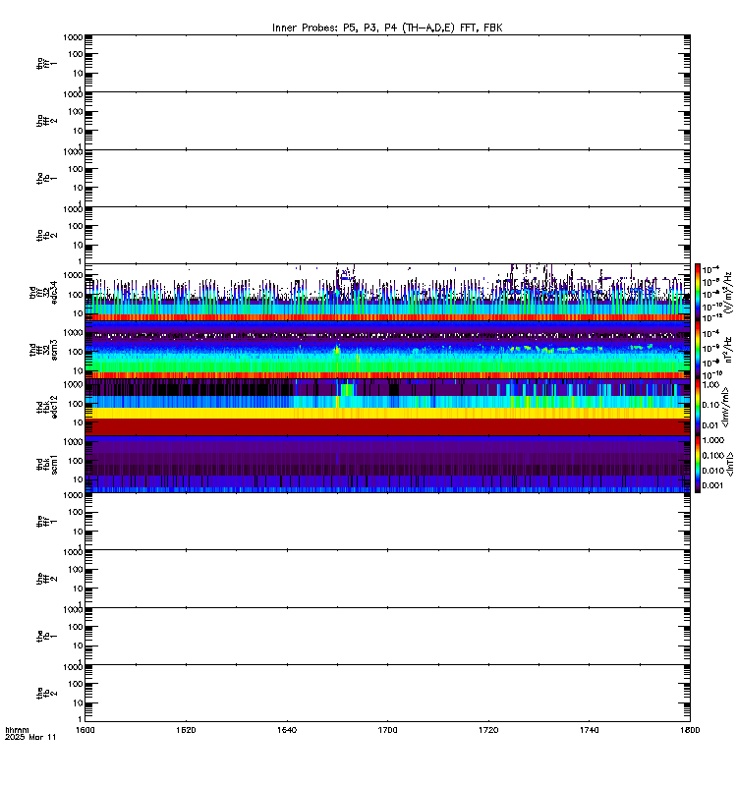
Task: Click inside the thd fbk edc12 panel
Action: (387, 407)
